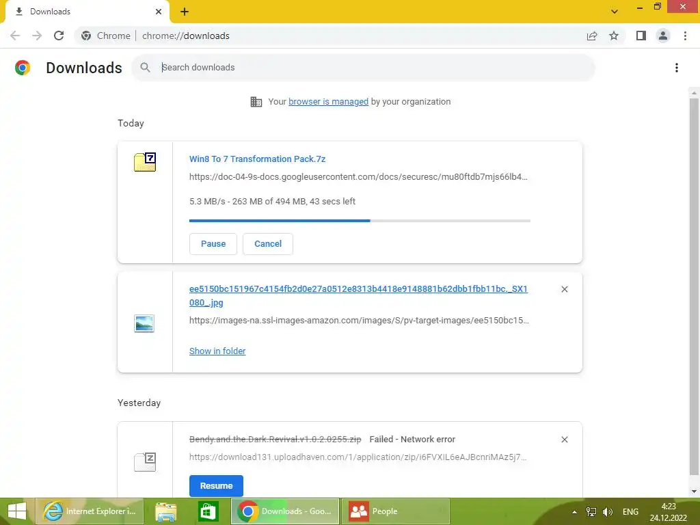Image resolution: width=700 pixels, height=525 pixels.
Task: Remove the failed Bendy zip entry
Action: 564,440
